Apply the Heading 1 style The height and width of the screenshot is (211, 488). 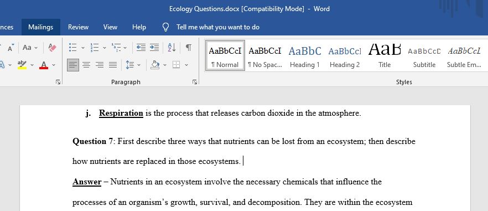(x=305, y=55)
